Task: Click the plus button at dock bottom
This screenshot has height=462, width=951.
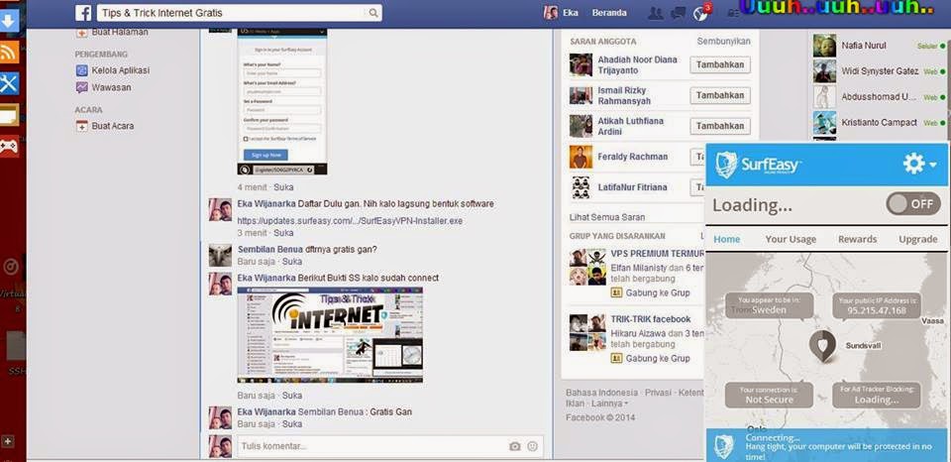Action: [x=8, y=441]
